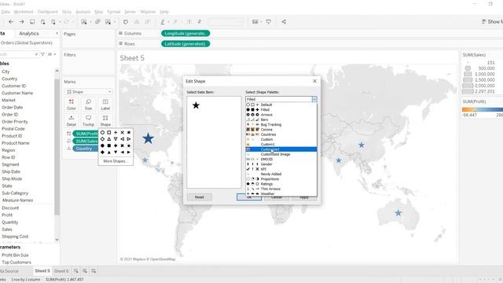Image resolution: width=503 pixels, height=283 pixels.
Task: Select the Customer Name field
Action: coord(17,93)
